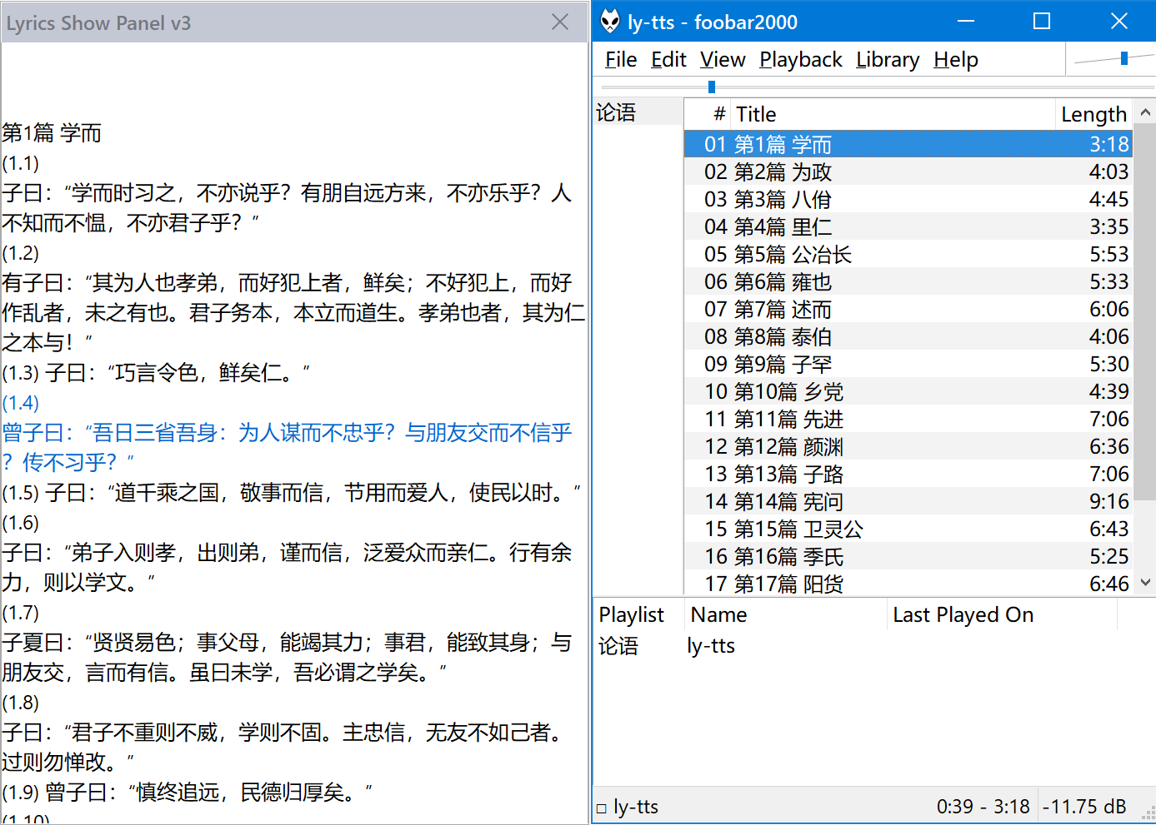
Task: Click the playlist scrollbar up arrow
Action: (1145, 112)
